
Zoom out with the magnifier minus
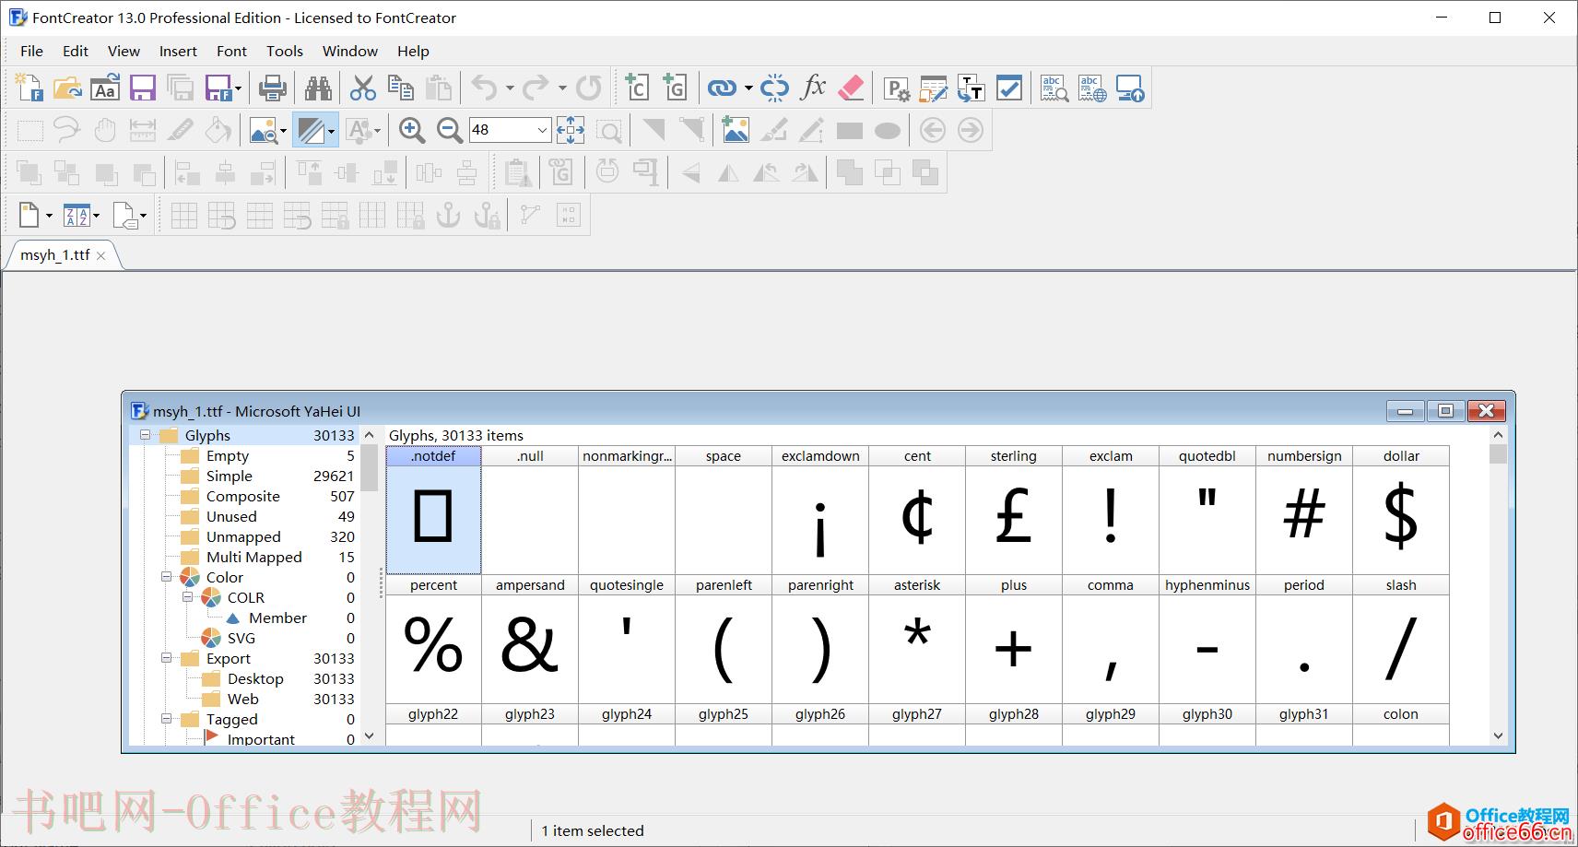450,131
